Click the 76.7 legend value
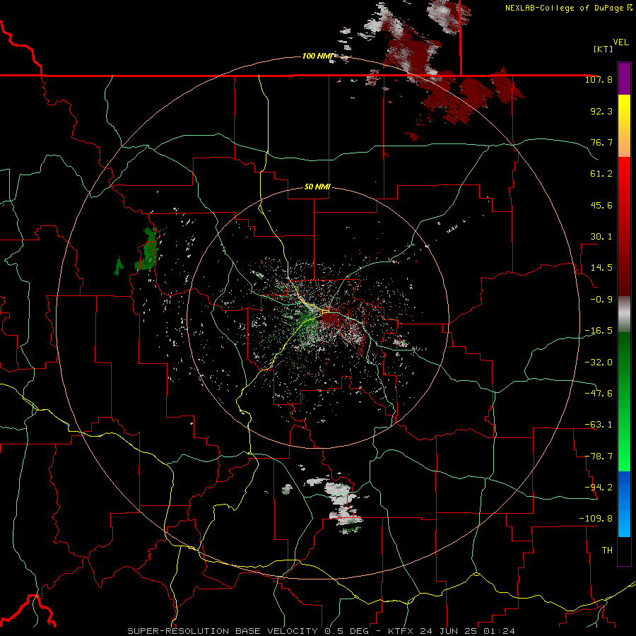Image resolution: width=636 pixels, height=636 pixels. coord(601,142)
